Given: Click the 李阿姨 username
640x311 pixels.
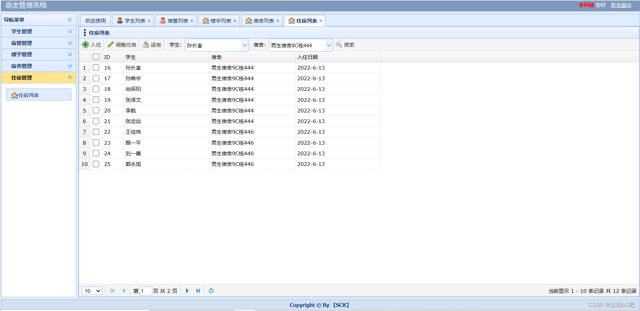Looking at the screenshot, I should (x=586, y=5).
